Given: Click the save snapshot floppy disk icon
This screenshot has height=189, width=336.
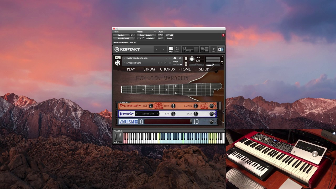Looking at the screenshot, I should pyautogui.click(x=166, y=63).
